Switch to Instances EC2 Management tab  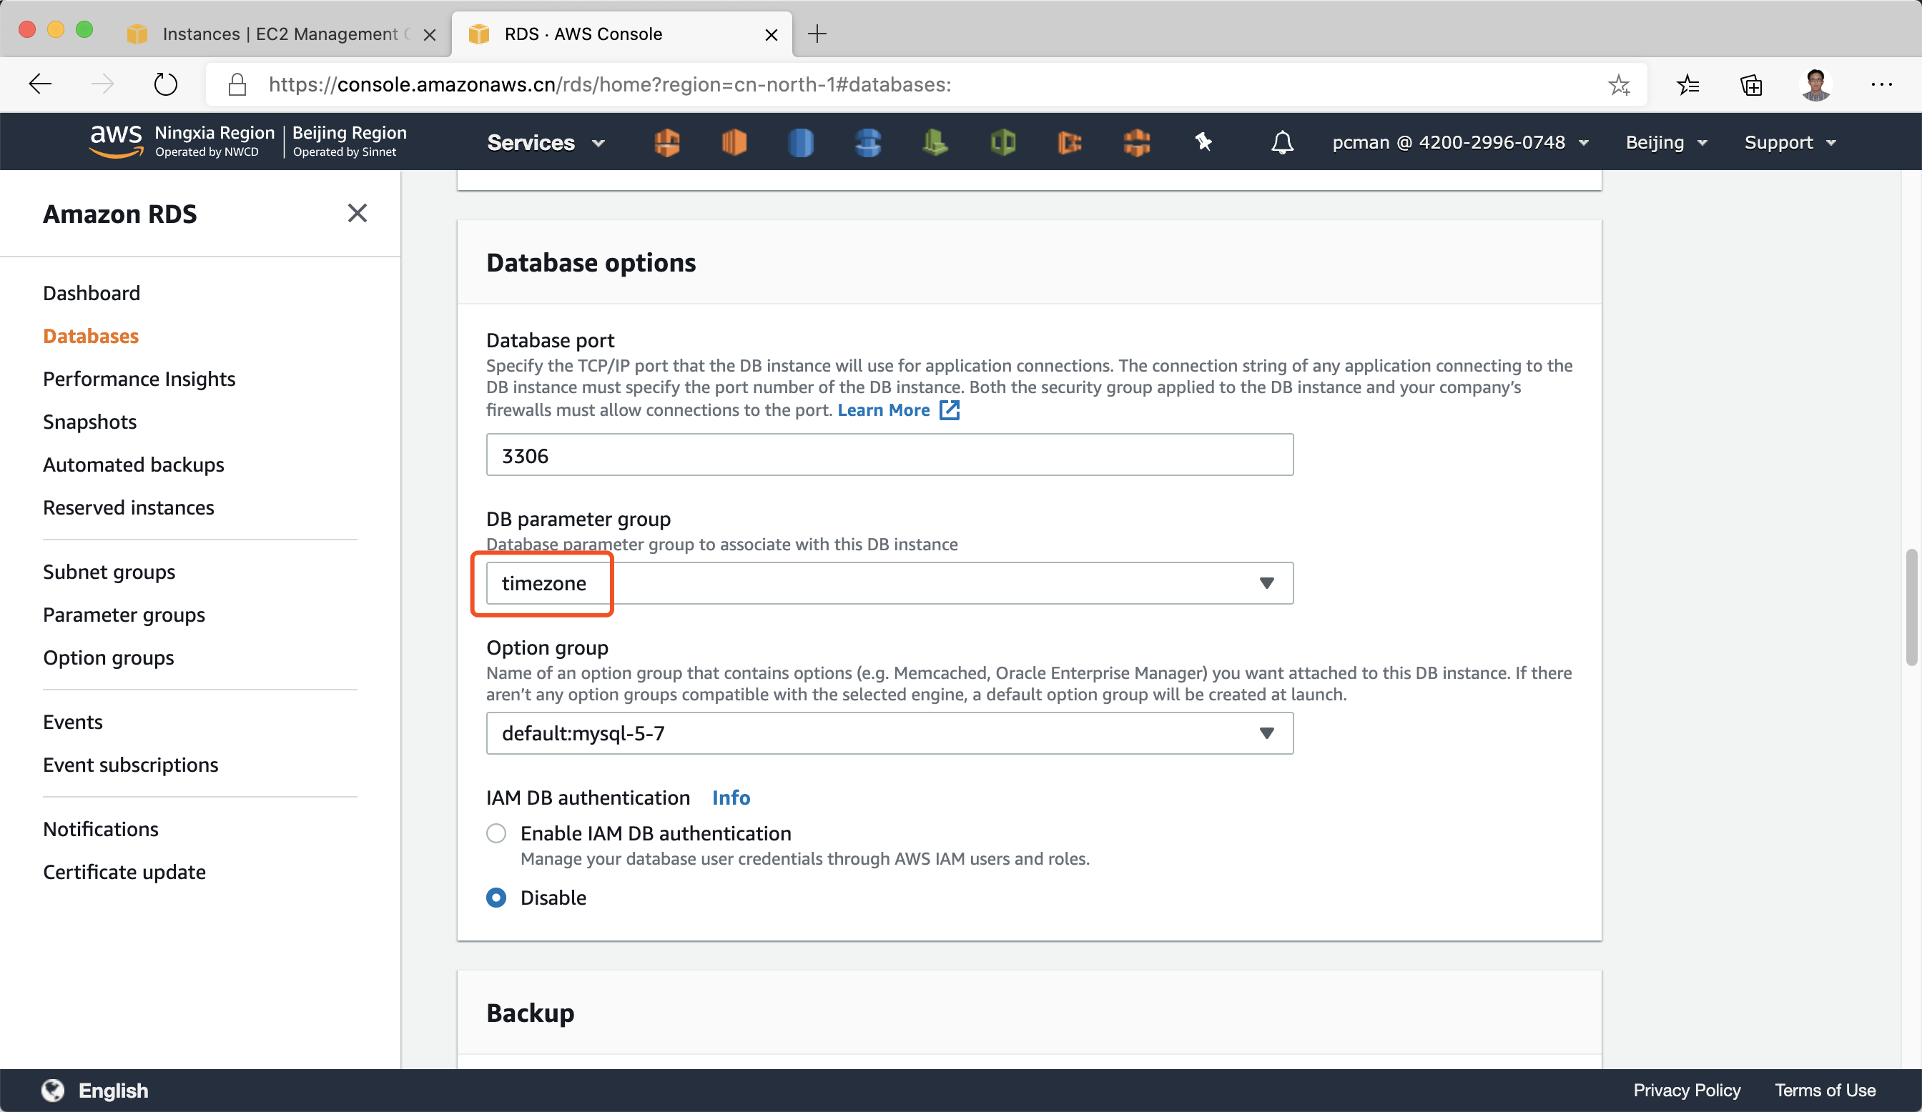tap(279, 34)
